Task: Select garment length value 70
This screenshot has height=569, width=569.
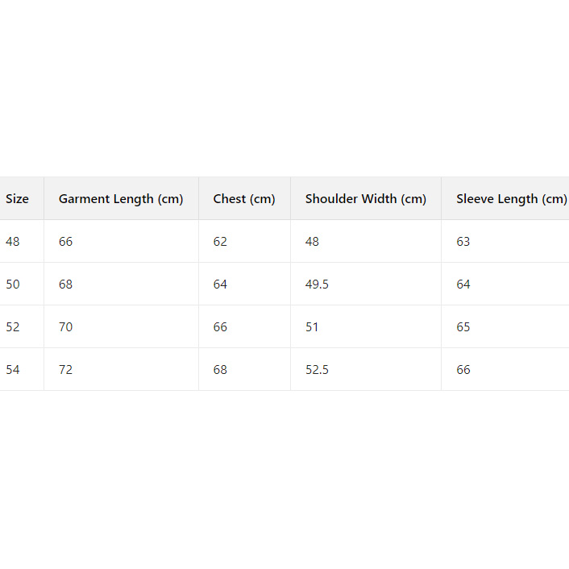Action: click(66, 327)
